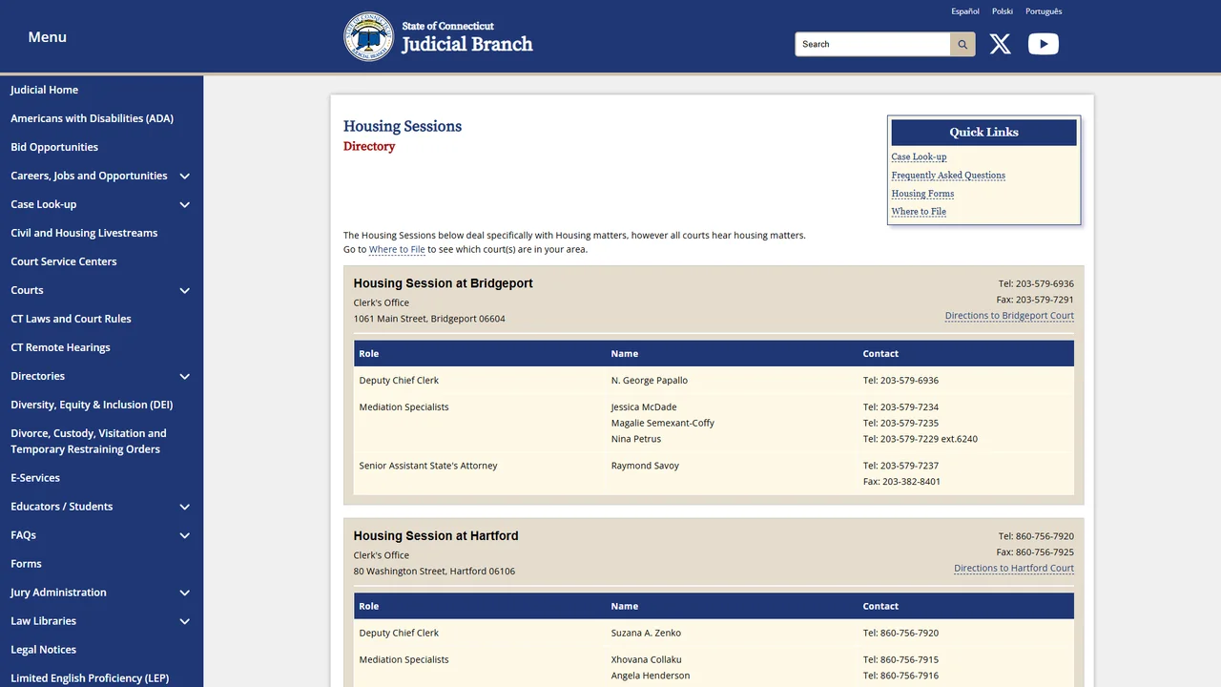1221x687 pixels.
Task: Expand Careers, Jobs and Opportunities submenu
Action: pyautogui.click(x=185, y=176)
